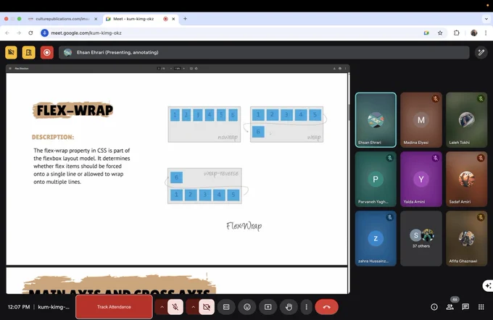Go back in browser history
Viewport: 493px width, 320px height.
pyautogui.click(x=7, y=33)
